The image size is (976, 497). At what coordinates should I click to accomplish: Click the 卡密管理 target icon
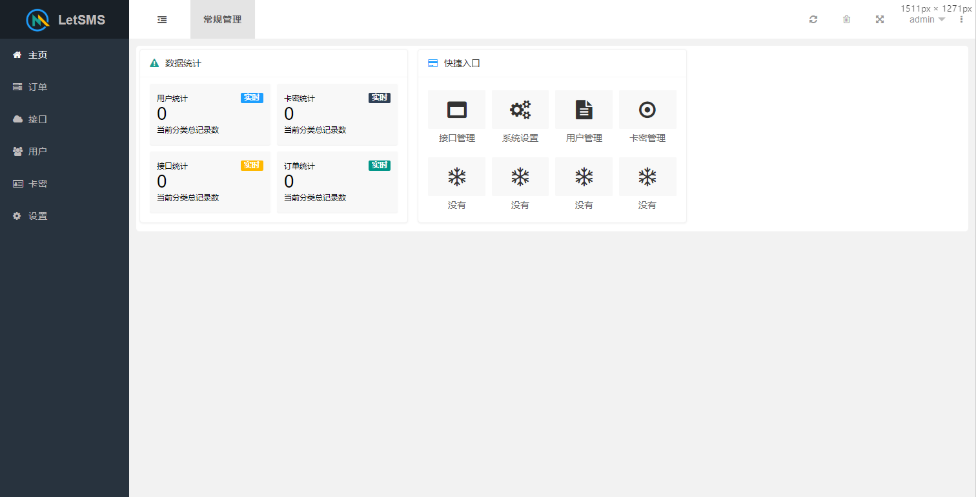click(x=647, y=109)
